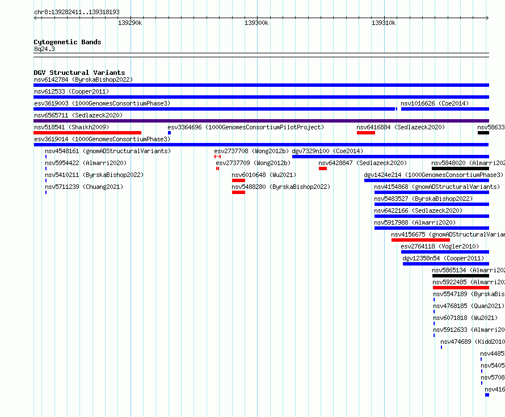
Task: Click the 139300k ruler label
Action: [x=256, y=23]
